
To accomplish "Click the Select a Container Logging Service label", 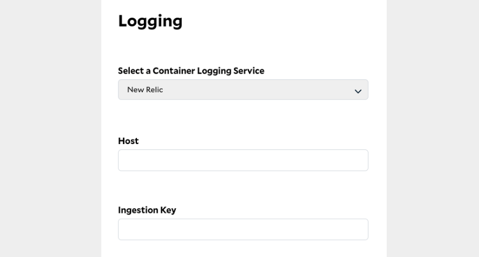I will [191, 71].
